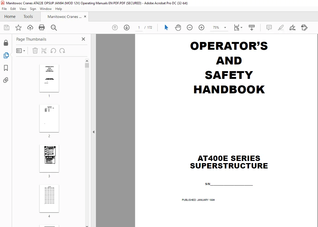Toggle the Page Thumbnails panel icon
Screen dimensions: 318x227
click(x=6, y=55)
